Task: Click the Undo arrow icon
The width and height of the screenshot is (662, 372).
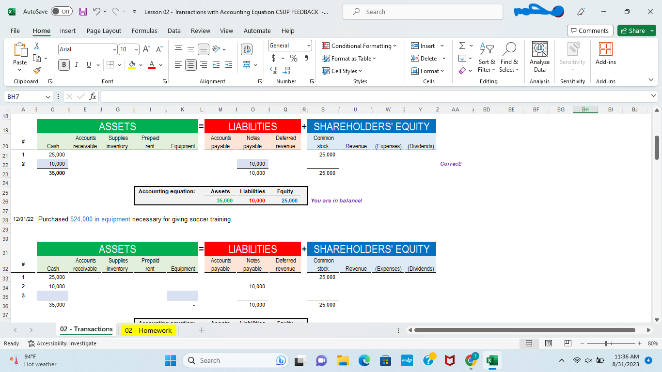Action: coord(96,12)
